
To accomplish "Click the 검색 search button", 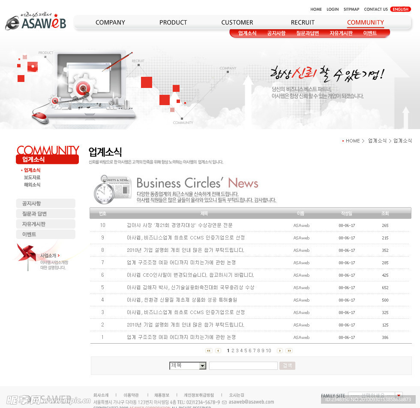I will click(x=287, y=366).
